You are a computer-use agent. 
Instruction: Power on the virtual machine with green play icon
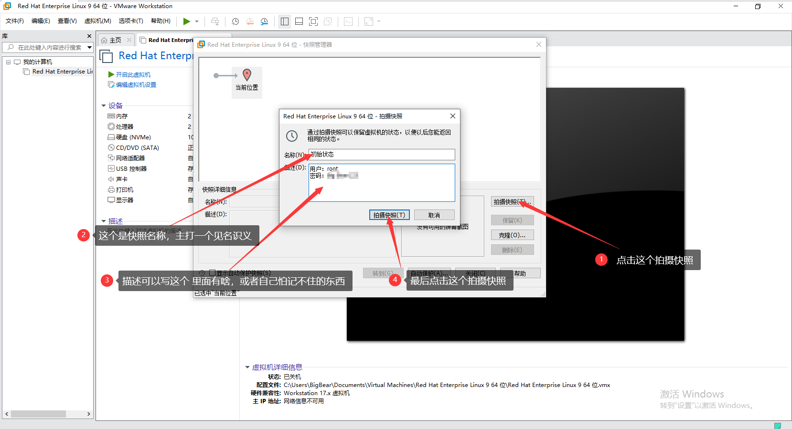click(187, 21)
